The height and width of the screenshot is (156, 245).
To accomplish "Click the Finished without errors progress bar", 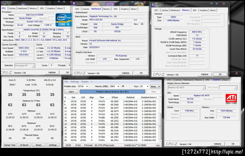I will pos(112,92).
